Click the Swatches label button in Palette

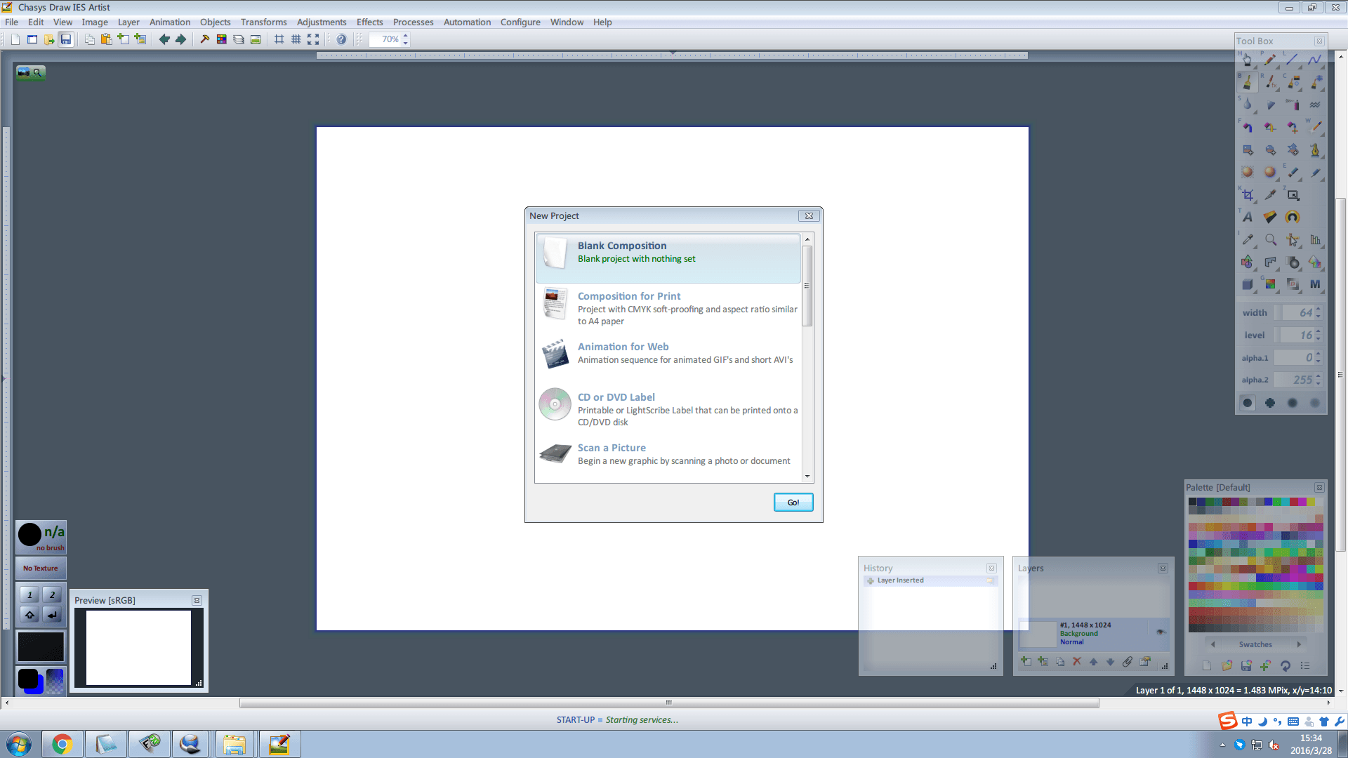click(1255, 644)
